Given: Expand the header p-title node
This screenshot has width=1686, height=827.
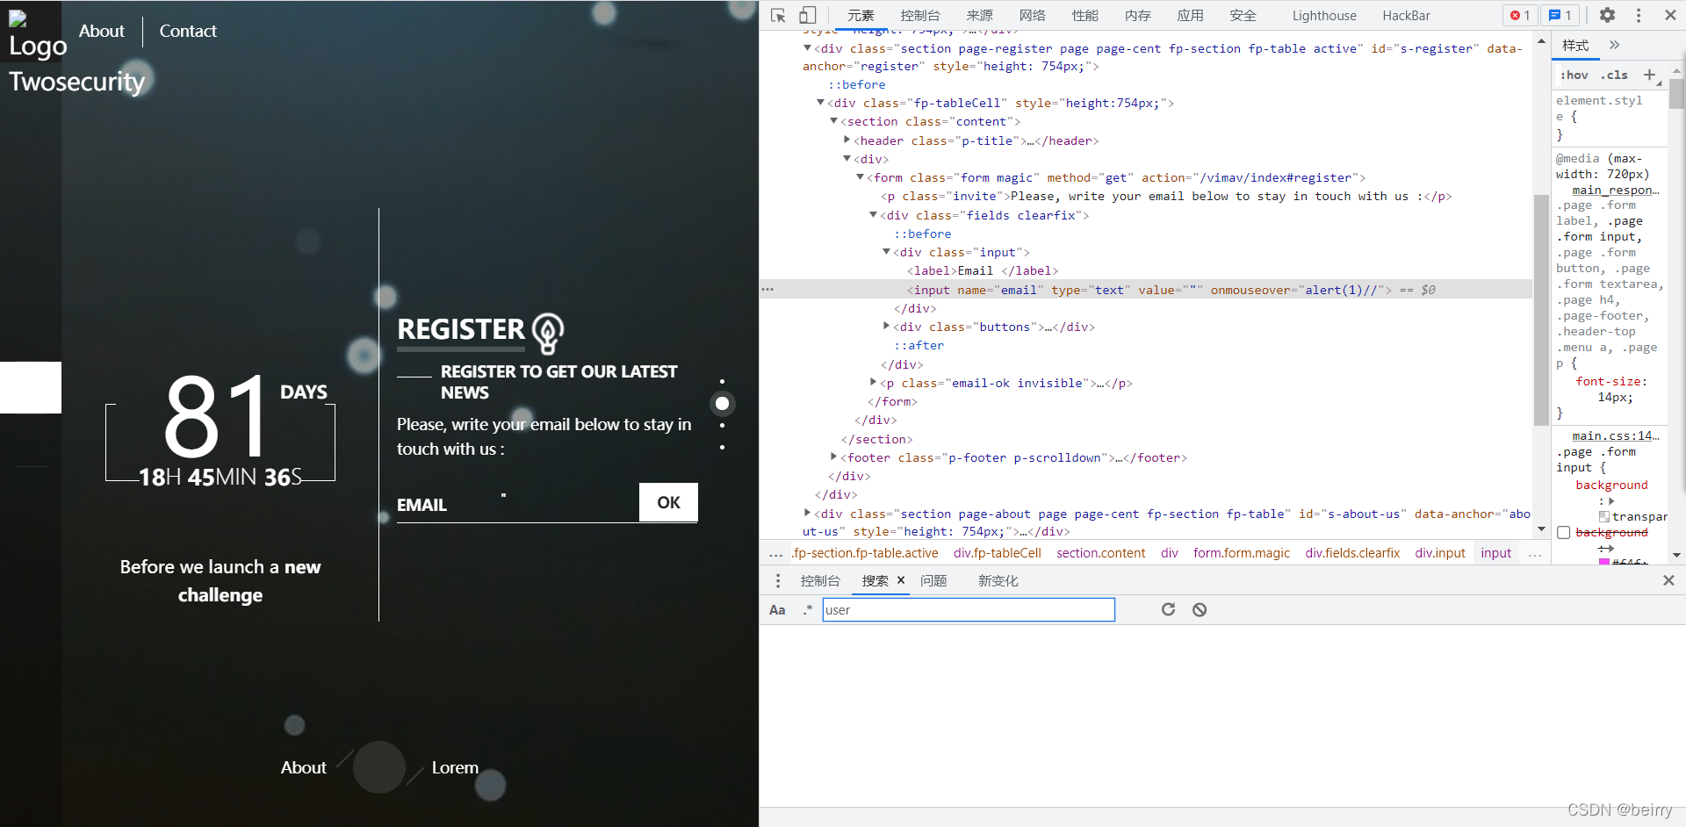Looking at the screenshot, I should 847,140.
